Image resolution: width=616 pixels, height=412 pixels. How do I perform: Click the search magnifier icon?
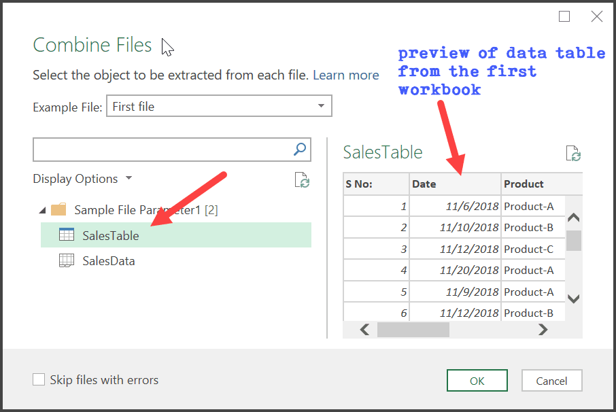coord(300,150)
